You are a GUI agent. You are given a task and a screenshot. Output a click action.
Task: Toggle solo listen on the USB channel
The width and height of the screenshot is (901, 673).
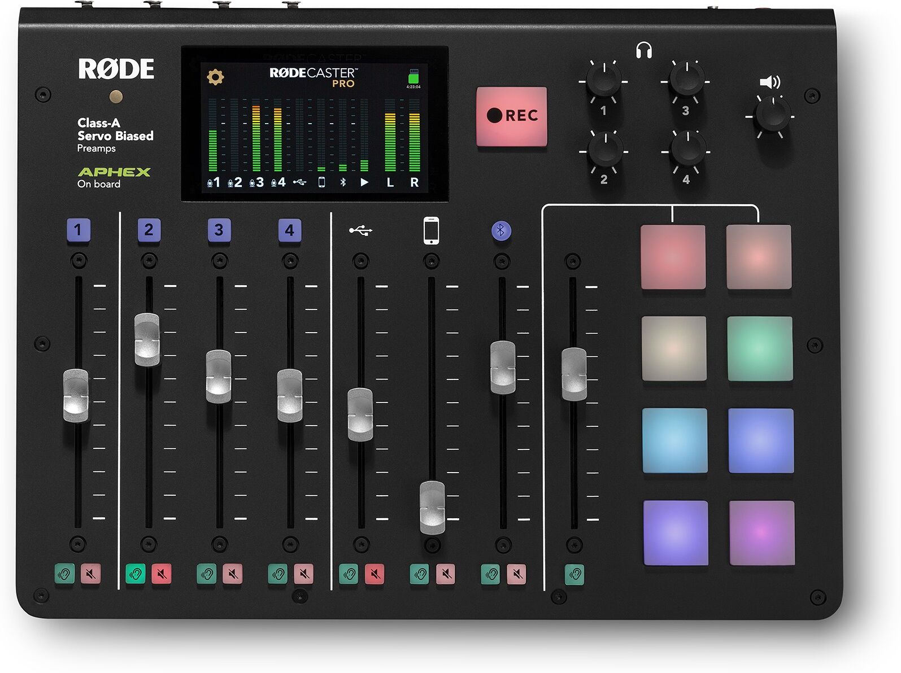coord(349,574)
